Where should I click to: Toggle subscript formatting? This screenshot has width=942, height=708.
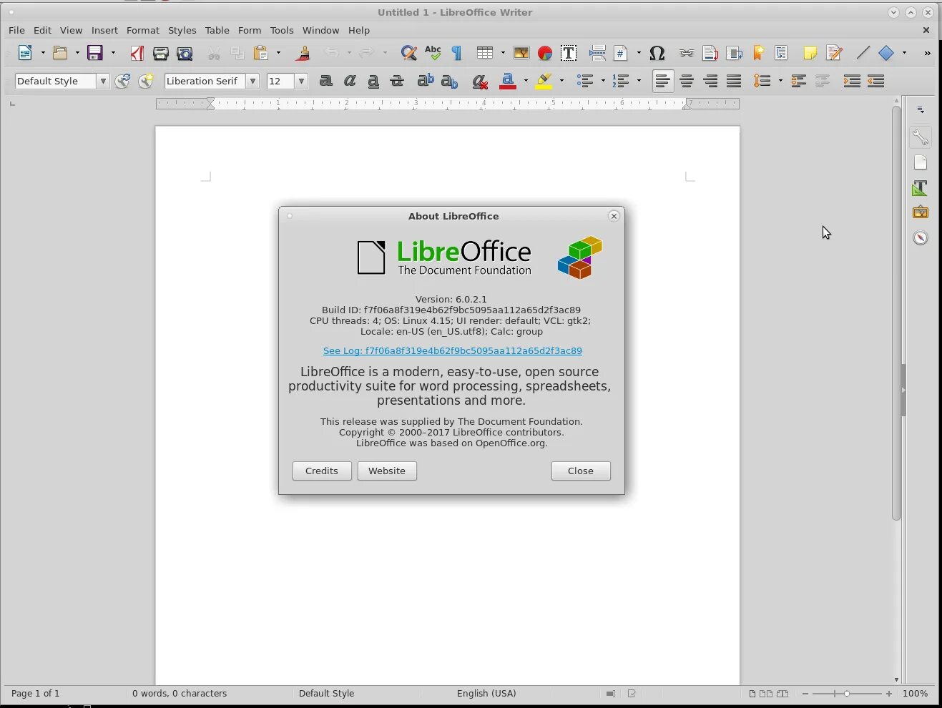point(449,82)
